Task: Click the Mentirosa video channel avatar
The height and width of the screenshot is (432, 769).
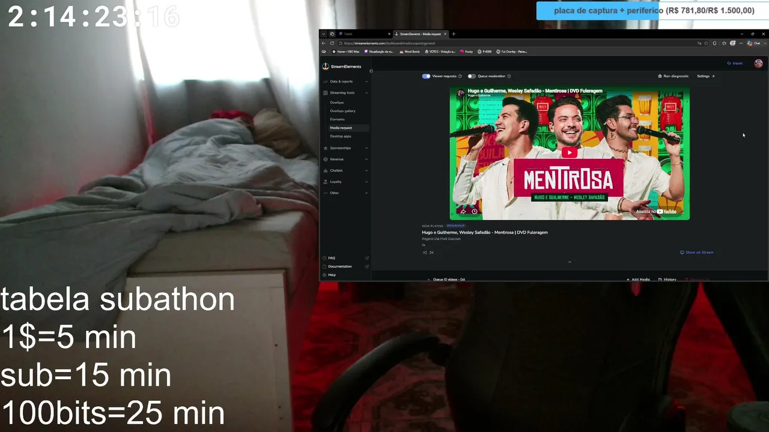Action: (461, 93)
